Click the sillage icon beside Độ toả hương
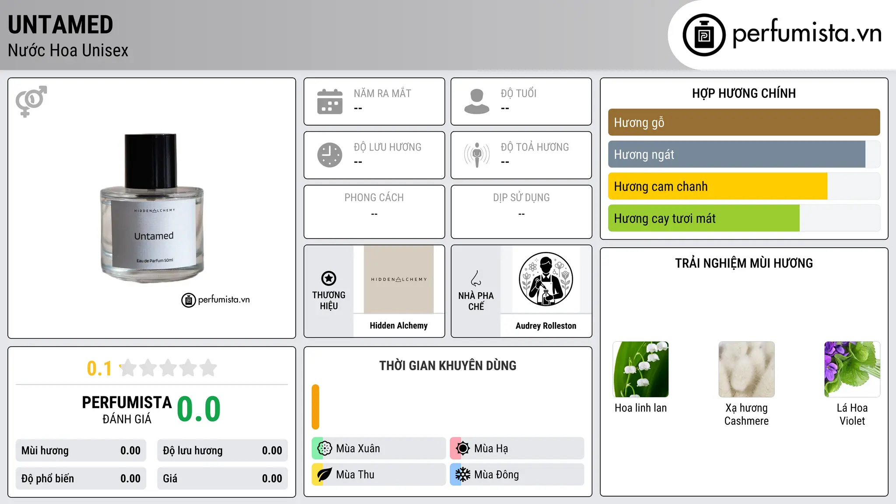896x504 pixels. (477, 155)
